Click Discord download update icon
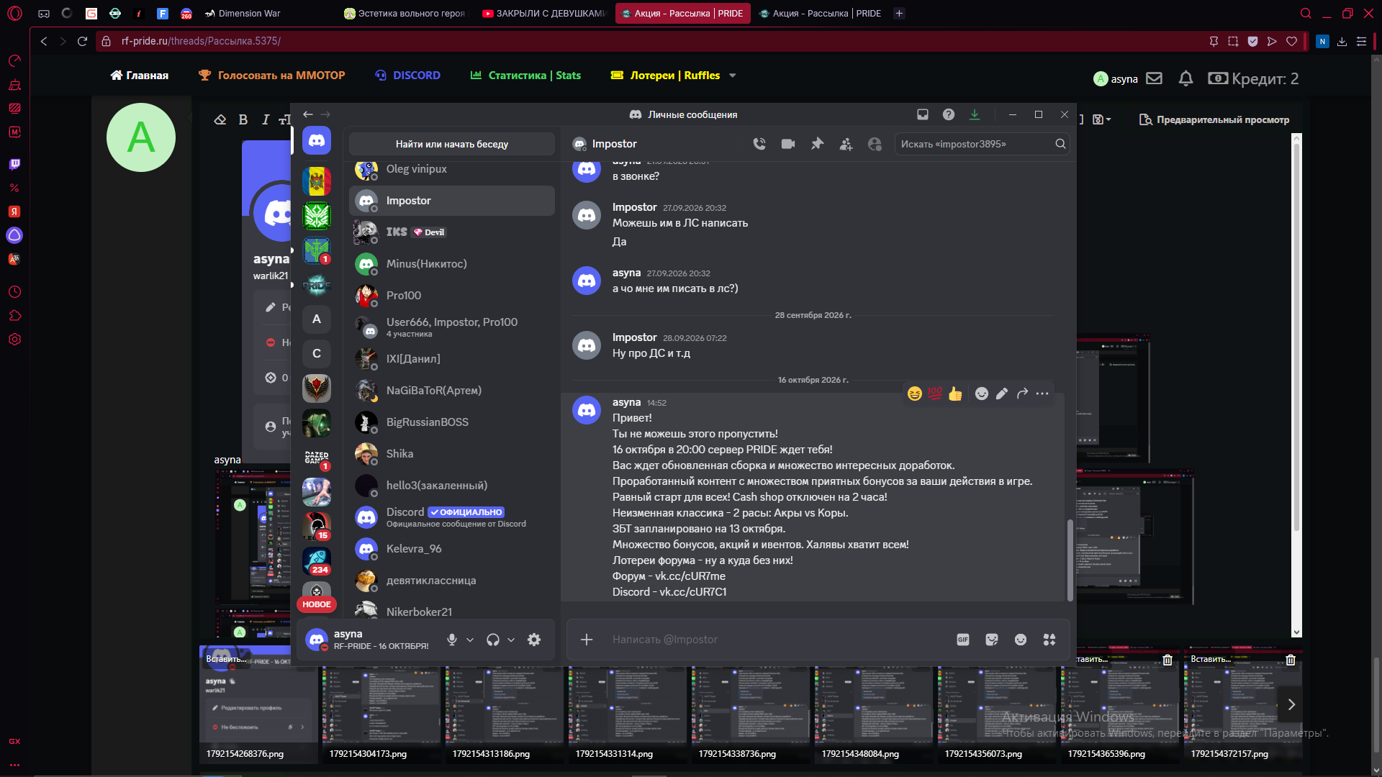The image size is (1382, 777). pyautogui.click(x=975, y=114)
